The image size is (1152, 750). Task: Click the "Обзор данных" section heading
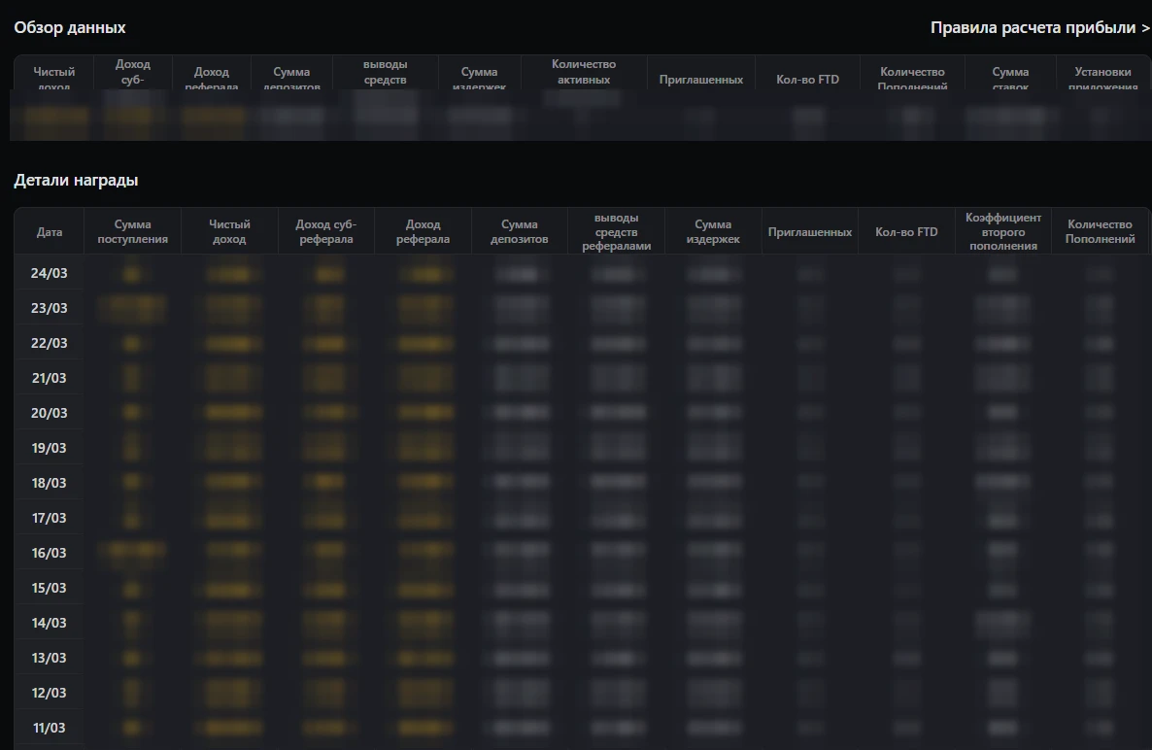(x=69, y=28)
